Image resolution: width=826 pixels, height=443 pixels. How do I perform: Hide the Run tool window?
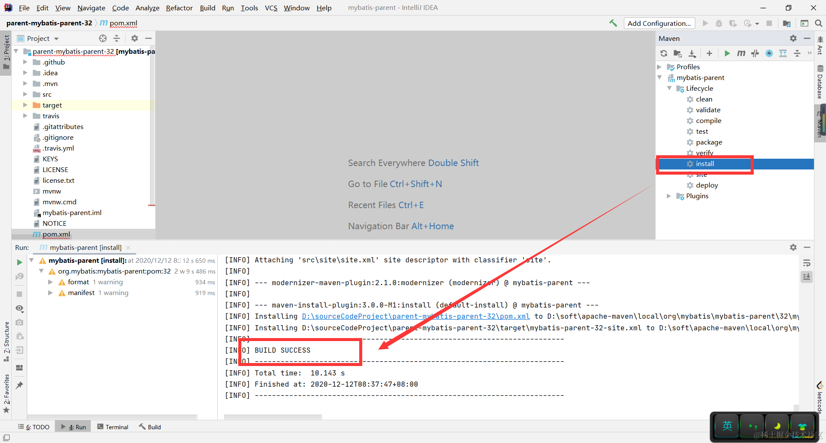(807, 247)
